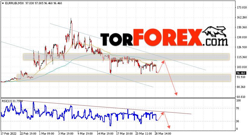249x137 pixels.
Task: Select the EURRUBi,M30 symbol label
Action: tap(14, 3)
